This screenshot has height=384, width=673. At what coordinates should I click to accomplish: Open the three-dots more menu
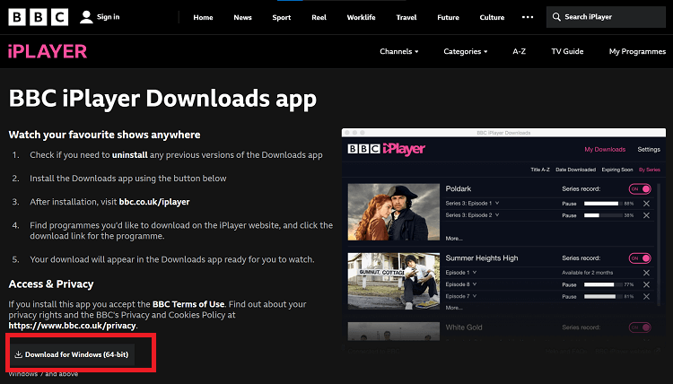point(528,17)
